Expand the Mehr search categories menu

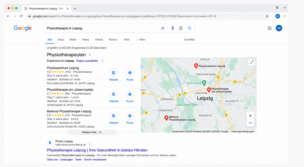141,39
